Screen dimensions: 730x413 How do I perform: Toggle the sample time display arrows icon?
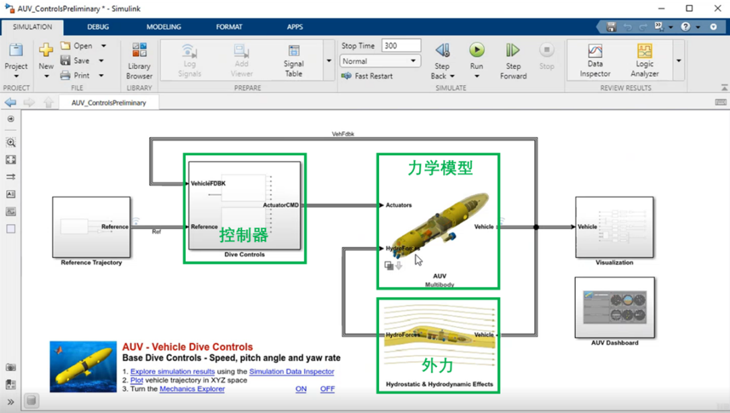pos(11,177)
